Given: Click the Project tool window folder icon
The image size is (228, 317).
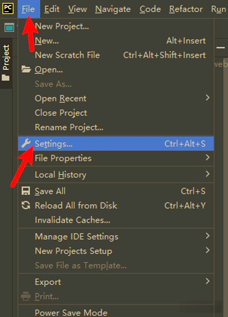Looking at the screenshot, I should point(6,78).
